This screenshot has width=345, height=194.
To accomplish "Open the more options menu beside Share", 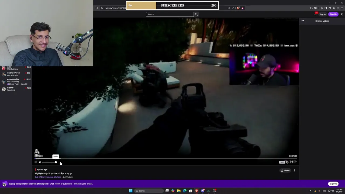I will (x=294, y=171).
